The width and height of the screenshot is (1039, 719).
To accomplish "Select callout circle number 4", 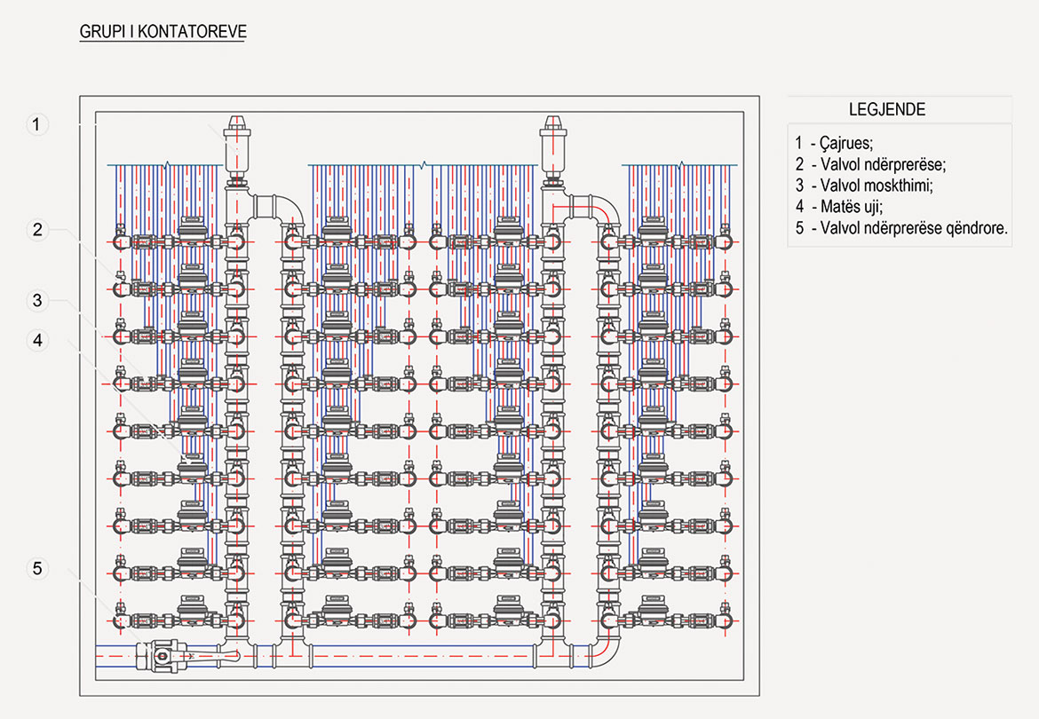I will 36,339.
